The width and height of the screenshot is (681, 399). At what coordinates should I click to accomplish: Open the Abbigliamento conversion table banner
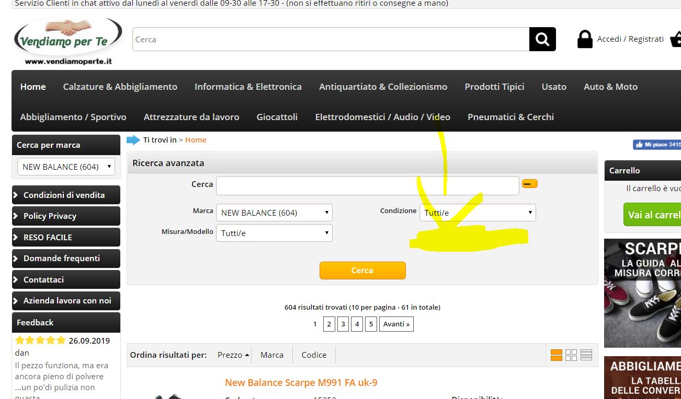pyautogui.click(x=643, y=378)
